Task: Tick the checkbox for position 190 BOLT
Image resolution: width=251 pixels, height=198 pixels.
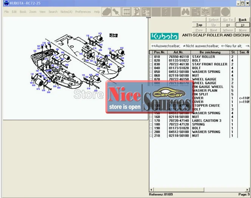Action: tap(151, 128)
